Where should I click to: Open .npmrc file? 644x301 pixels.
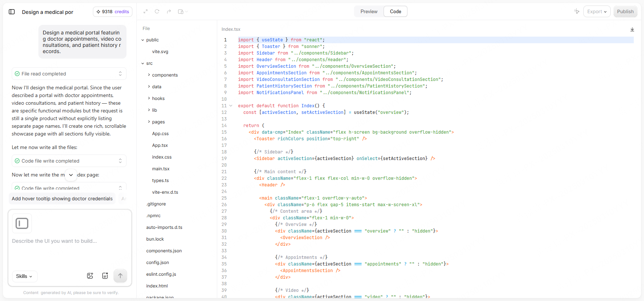point(153,216)
